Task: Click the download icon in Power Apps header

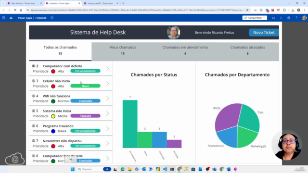Action: pos(281,18)
